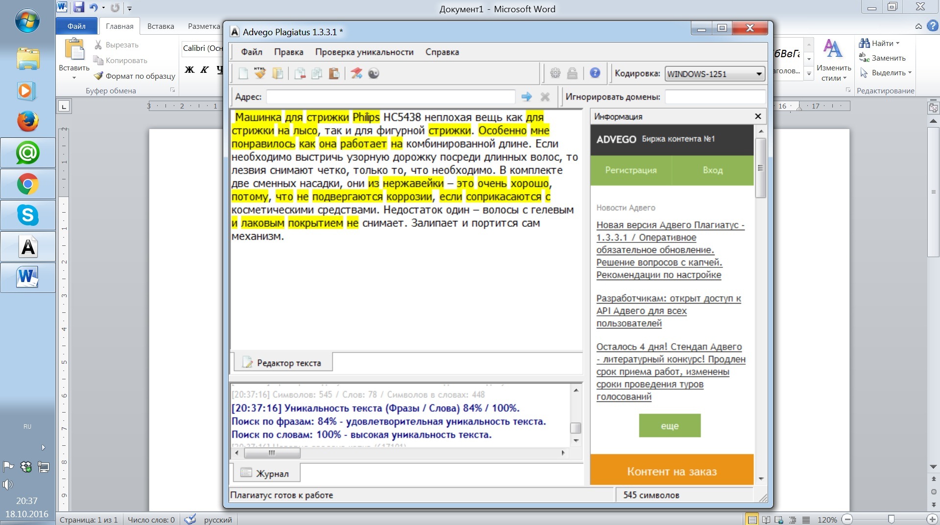Open Google Chrome from the taskbar
The image size is (940, 525).
pos(28,184)
